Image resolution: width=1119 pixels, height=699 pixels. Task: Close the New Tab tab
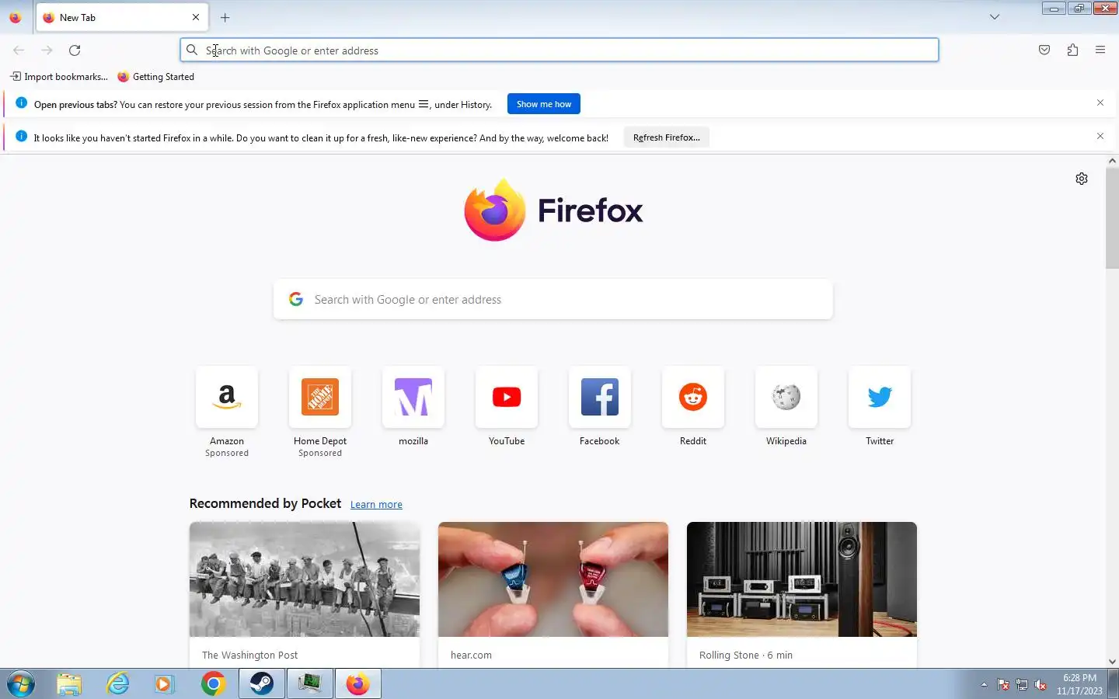[x=196, y=17]
